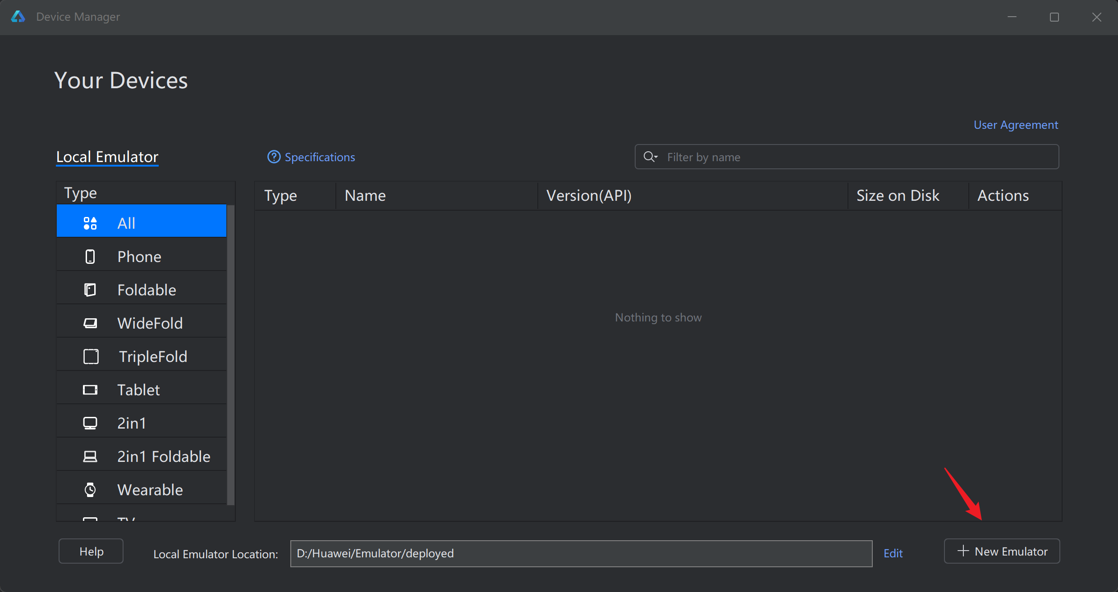Click the Specifications help circle icon
The height and width of the screenshot is (592, 1118).
pos(274,157)
